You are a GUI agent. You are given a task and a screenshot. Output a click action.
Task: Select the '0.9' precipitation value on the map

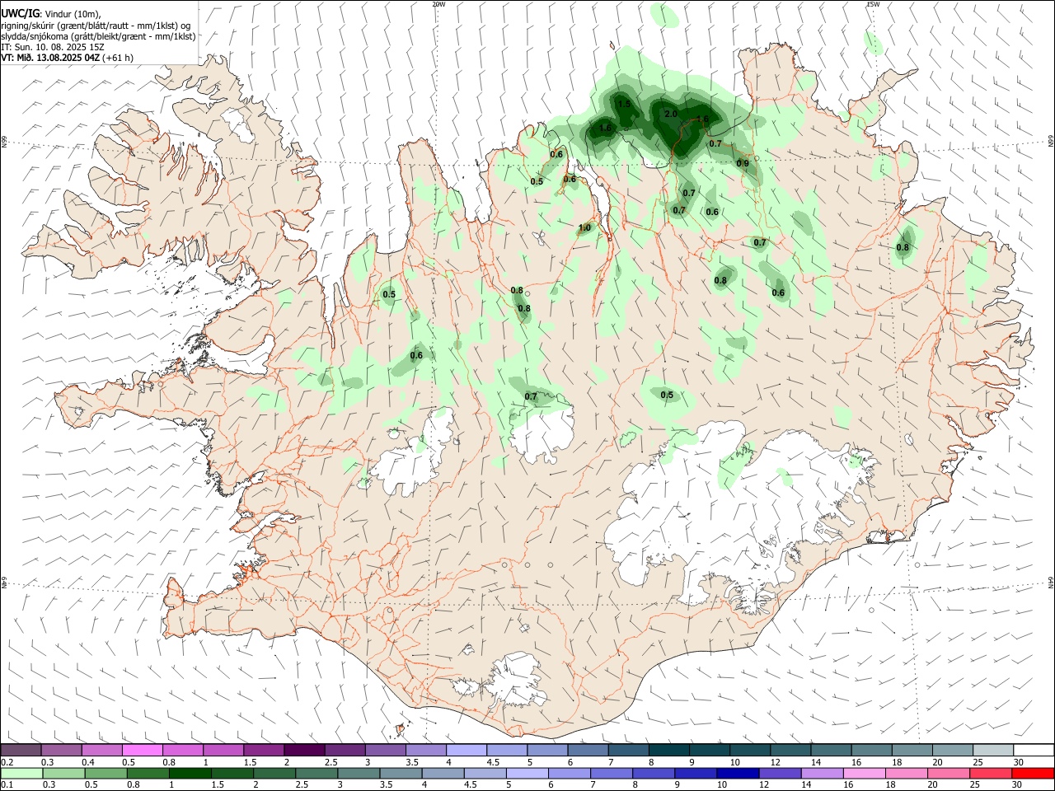[x=743, y=163]
